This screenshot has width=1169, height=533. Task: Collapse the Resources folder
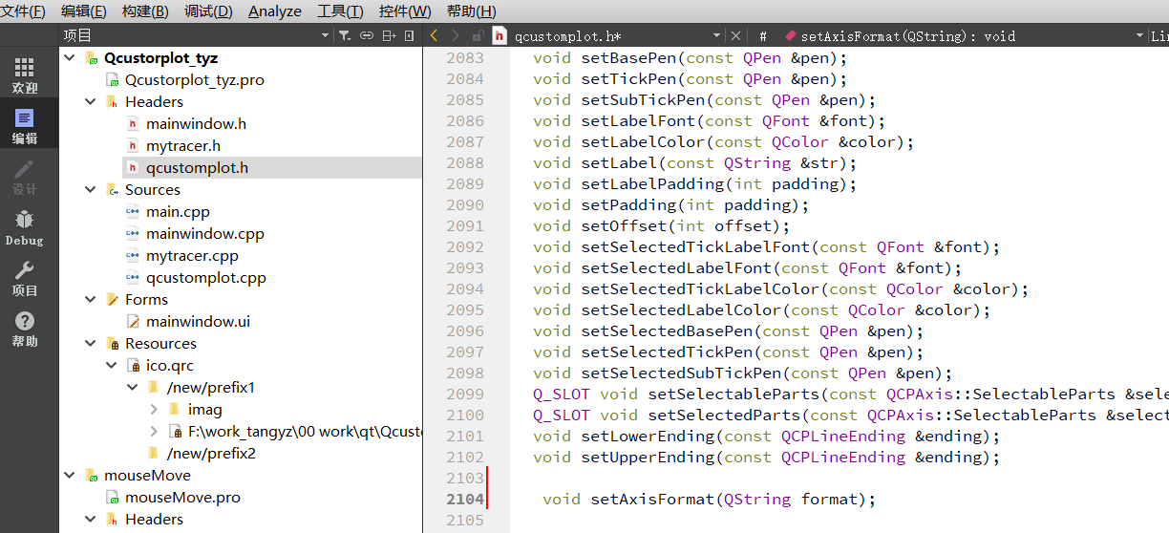pyautogui.click(x=91, y=344)
